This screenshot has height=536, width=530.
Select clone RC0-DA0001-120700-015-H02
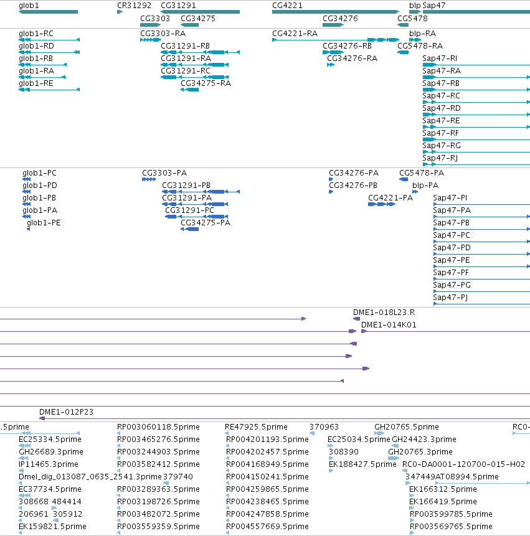463,464
